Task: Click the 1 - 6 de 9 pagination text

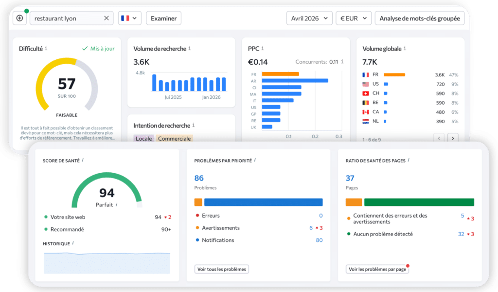Action: (x=372, y=140)
